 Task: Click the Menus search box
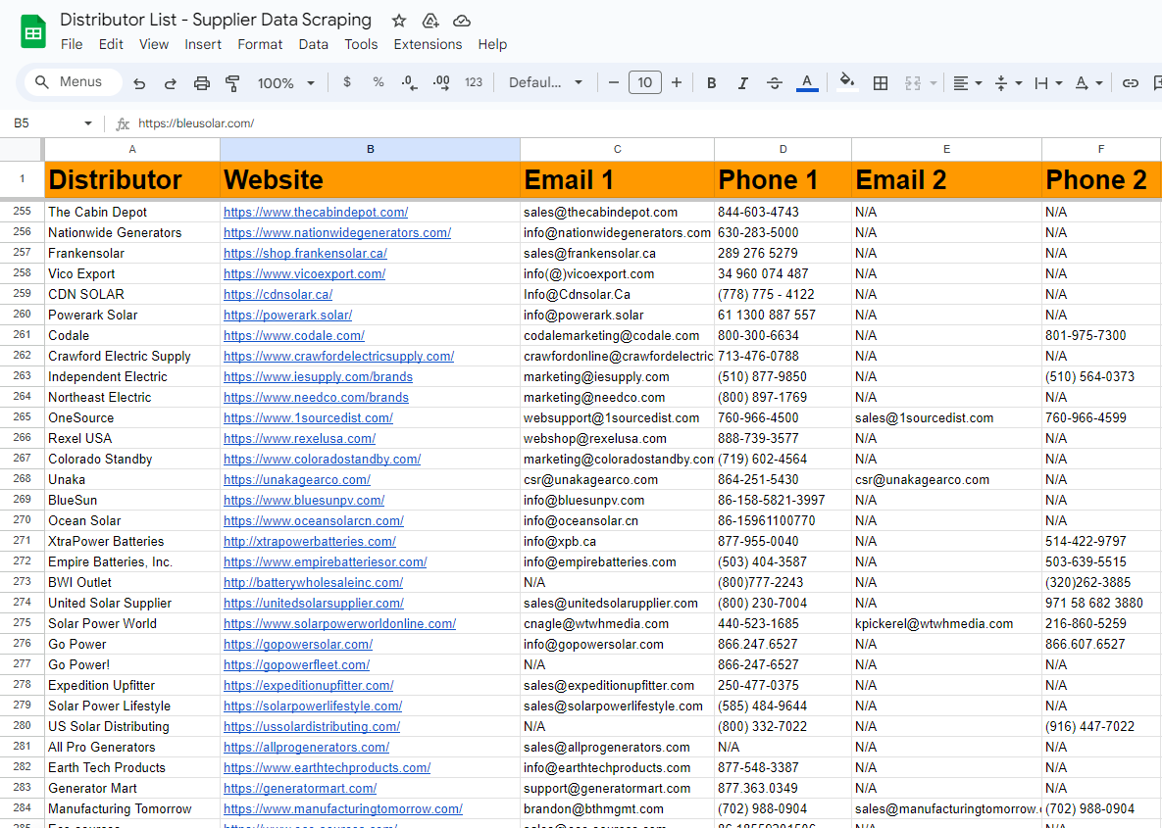(73, 82)
